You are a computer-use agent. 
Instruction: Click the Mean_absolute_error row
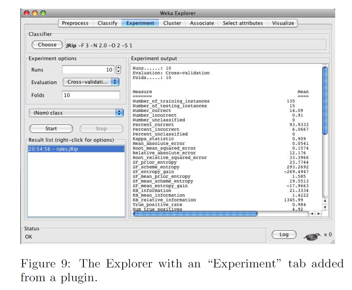(220, 144)
